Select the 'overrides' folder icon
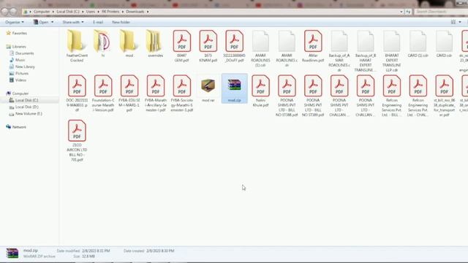This screenshot has height=263, width=468. click(x=156, y=44)
